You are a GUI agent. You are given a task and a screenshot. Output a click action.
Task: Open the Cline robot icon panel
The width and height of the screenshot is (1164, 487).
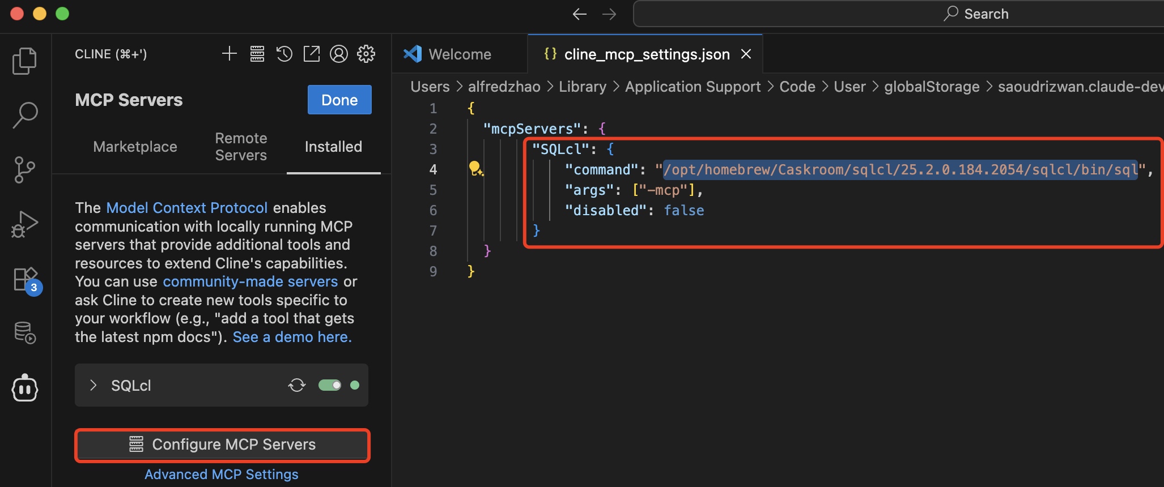coord(25,388)
